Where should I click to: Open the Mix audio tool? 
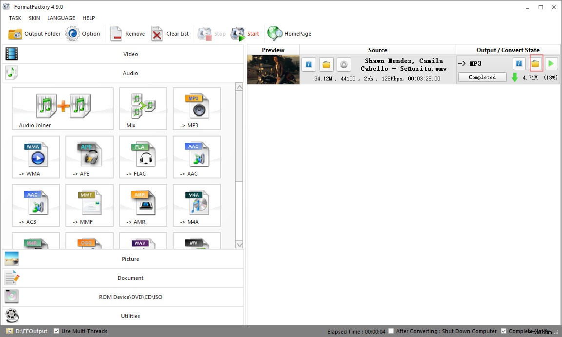pos(143,108)
